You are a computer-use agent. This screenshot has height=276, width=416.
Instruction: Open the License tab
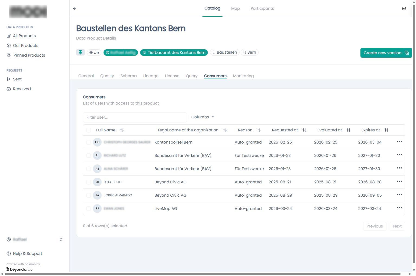point(172,76)
